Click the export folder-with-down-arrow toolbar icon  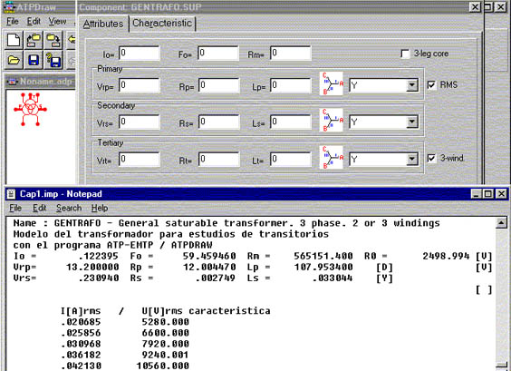(53, 41)
